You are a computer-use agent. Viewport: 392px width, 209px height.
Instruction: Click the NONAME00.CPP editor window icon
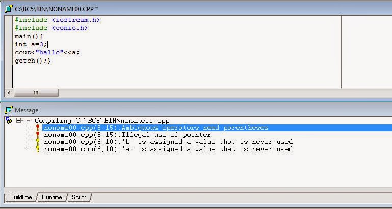(9, 9)
